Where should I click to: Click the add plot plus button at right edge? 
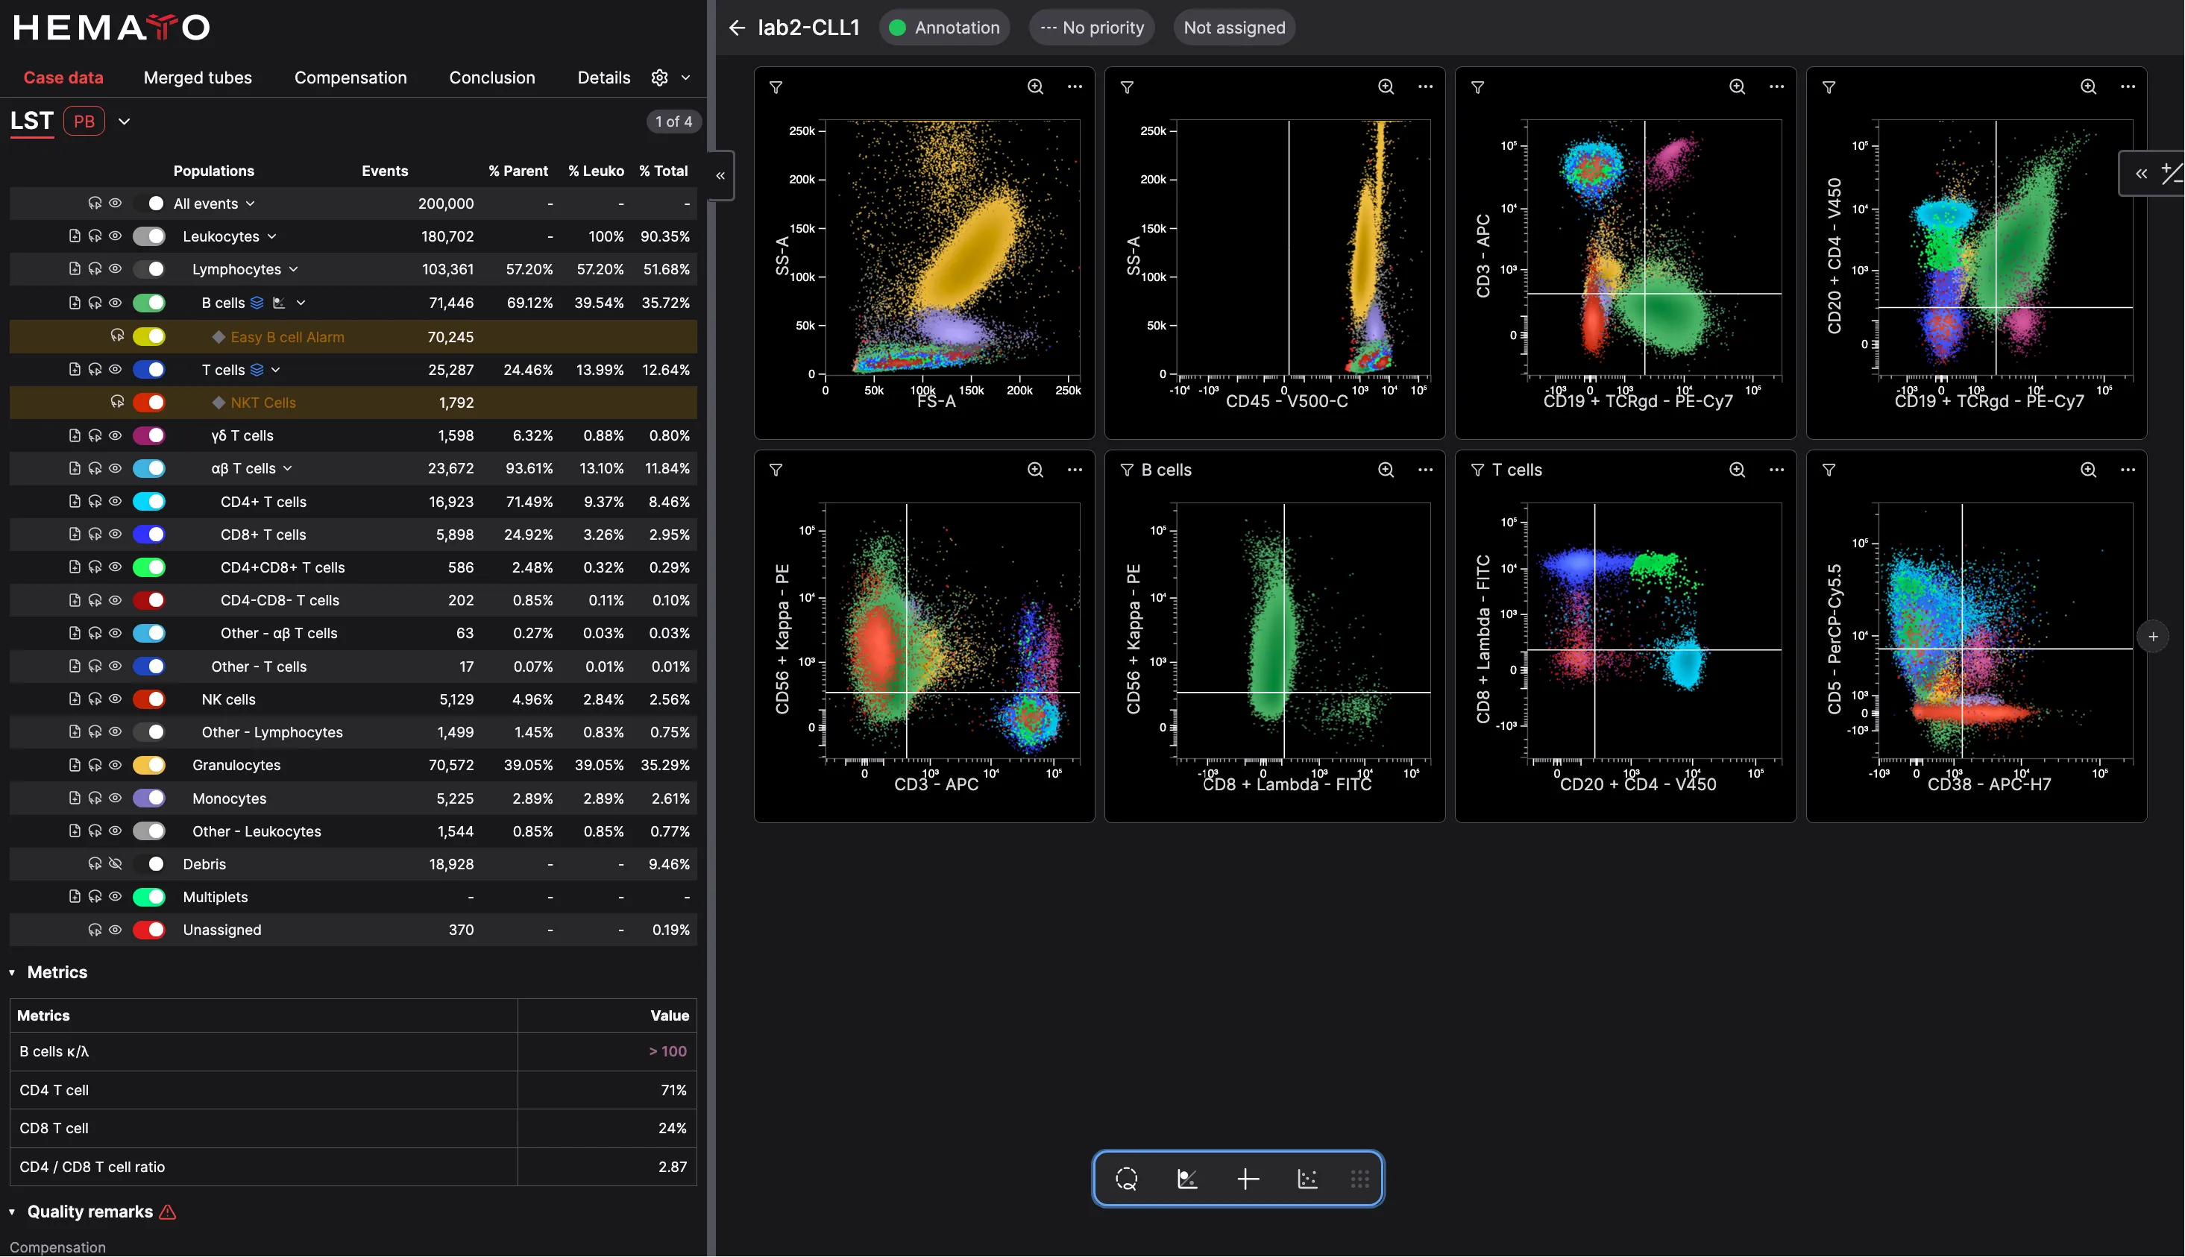(2152, 636)
